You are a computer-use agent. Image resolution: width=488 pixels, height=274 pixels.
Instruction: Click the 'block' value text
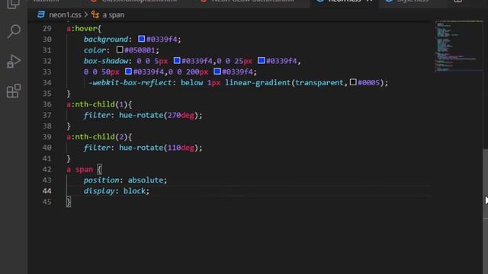point(134,191)
